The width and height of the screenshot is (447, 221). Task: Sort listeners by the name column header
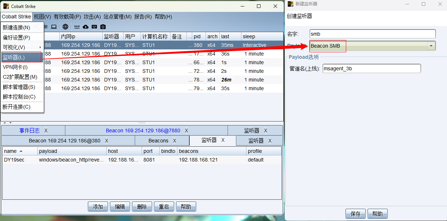pyautogui.click(x=20, y=151)
